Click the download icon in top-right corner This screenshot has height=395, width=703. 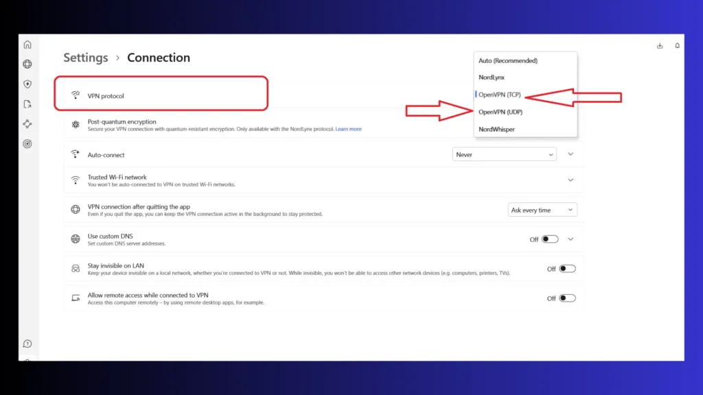[660, 46]
